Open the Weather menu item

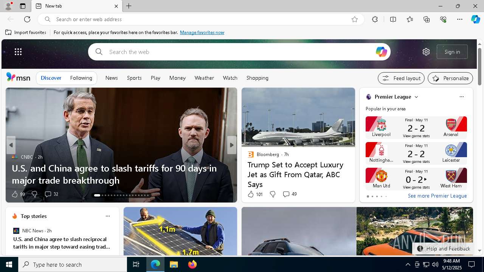(x=204, y=78)
